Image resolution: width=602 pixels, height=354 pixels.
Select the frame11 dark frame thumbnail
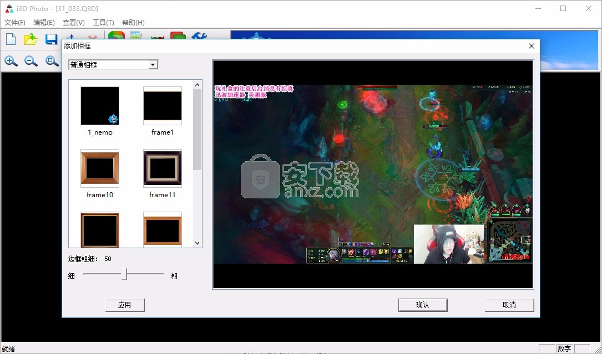tap(163, 168)
